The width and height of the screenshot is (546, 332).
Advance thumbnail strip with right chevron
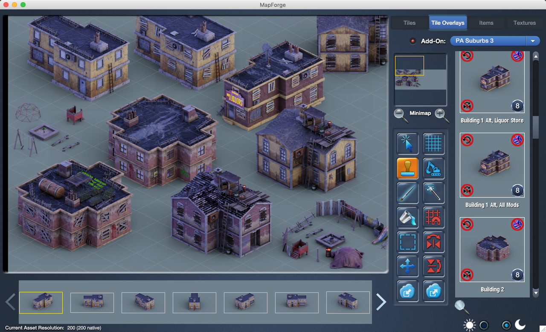point(381,302)
